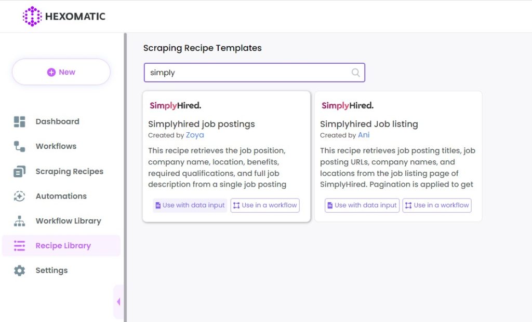Click the Hexomatic logo

pos(64,16)
